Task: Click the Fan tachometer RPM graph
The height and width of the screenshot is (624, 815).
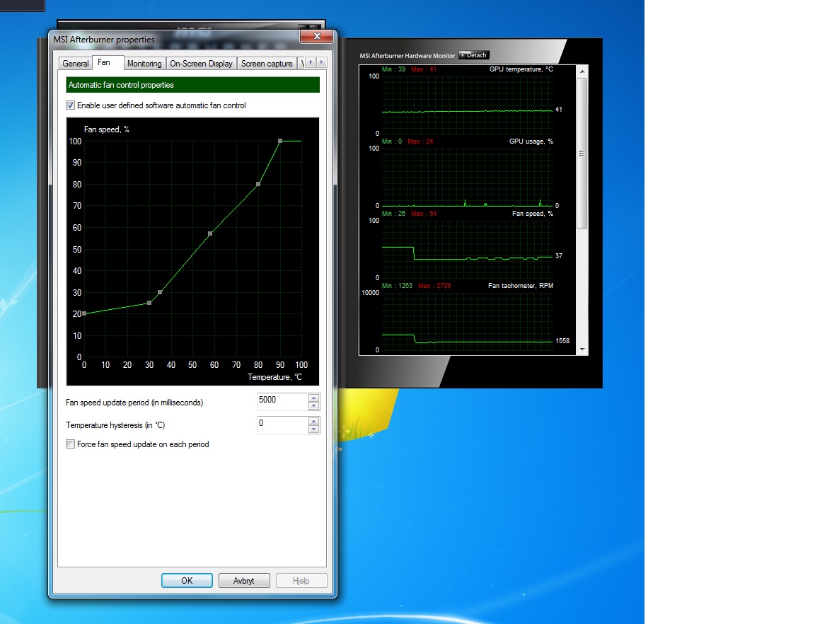Action: point(467,321)
